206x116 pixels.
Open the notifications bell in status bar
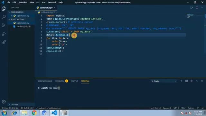(202, 108)
